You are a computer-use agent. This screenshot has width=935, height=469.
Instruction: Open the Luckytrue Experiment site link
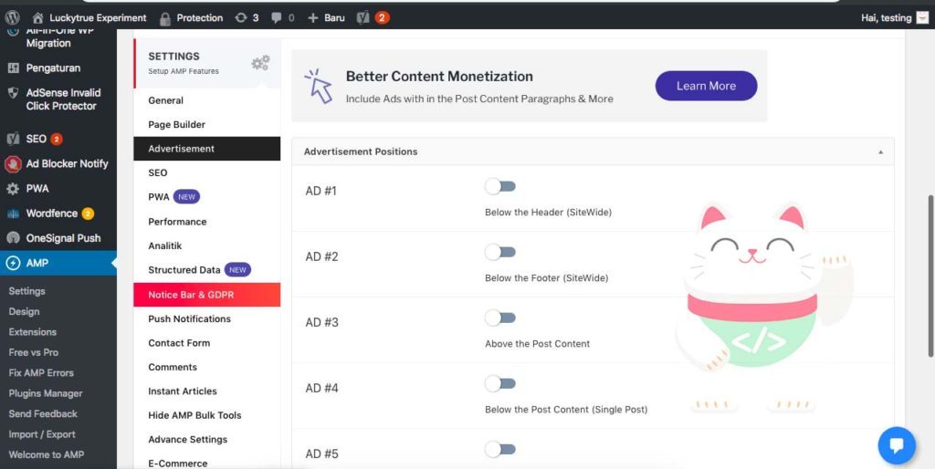point(98,18)
